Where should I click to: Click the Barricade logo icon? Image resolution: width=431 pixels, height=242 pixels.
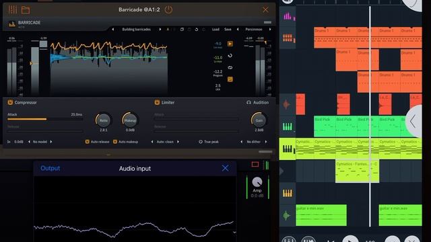(12, 24)
